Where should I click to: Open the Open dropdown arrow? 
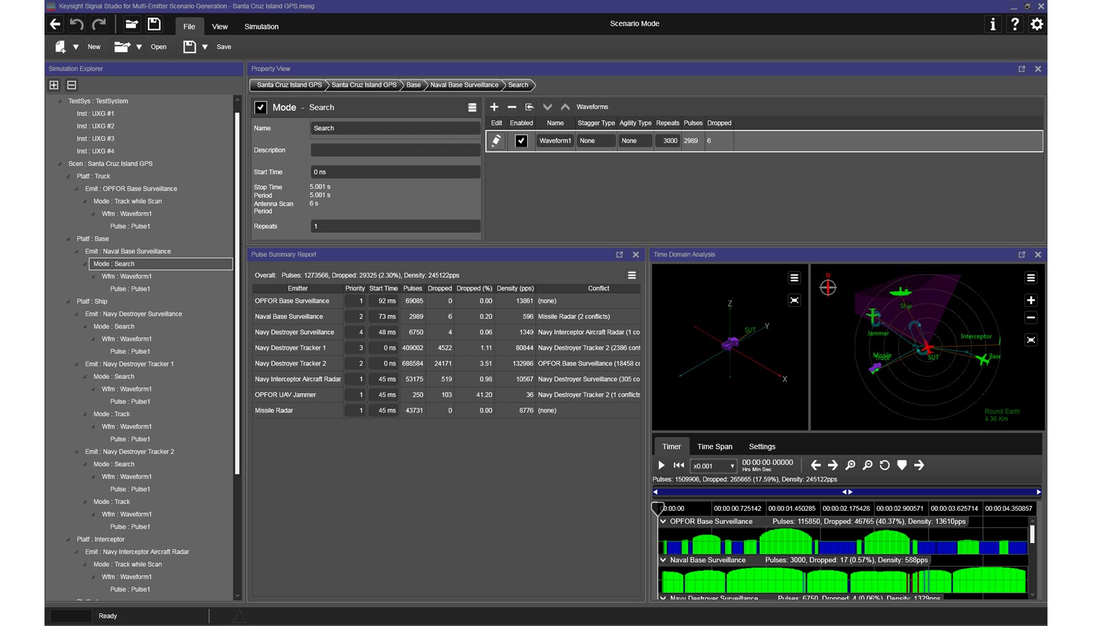click(x=139, y=47)
